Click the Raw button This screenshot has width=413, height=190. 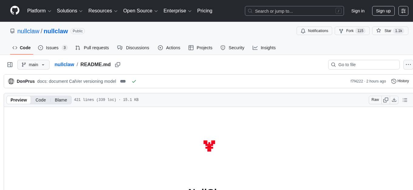tap(375, 100)
